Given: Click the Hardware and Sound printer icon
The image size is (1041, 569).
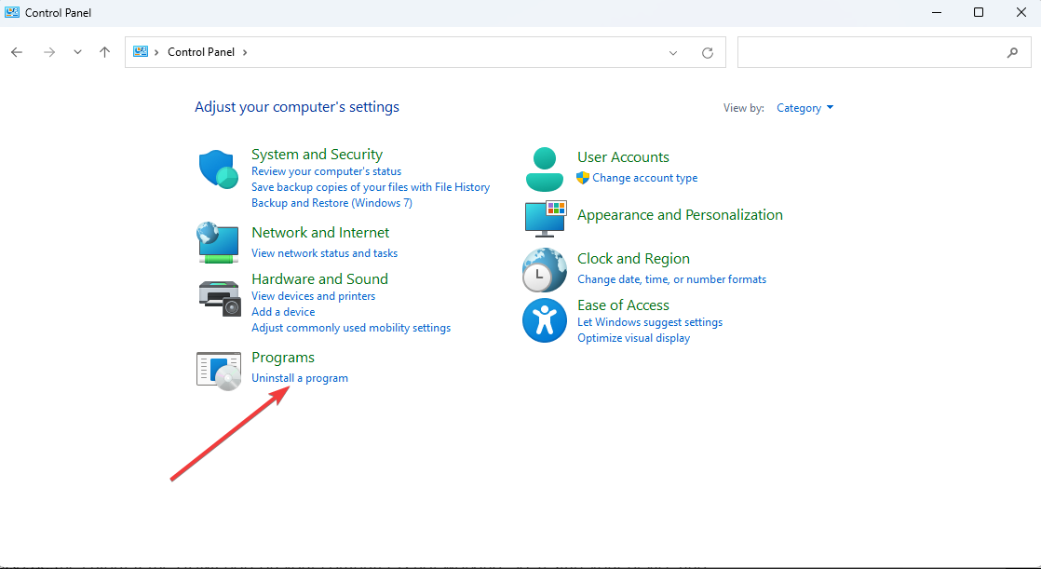Looking at the screenshot, I should (x=219, y=298).
